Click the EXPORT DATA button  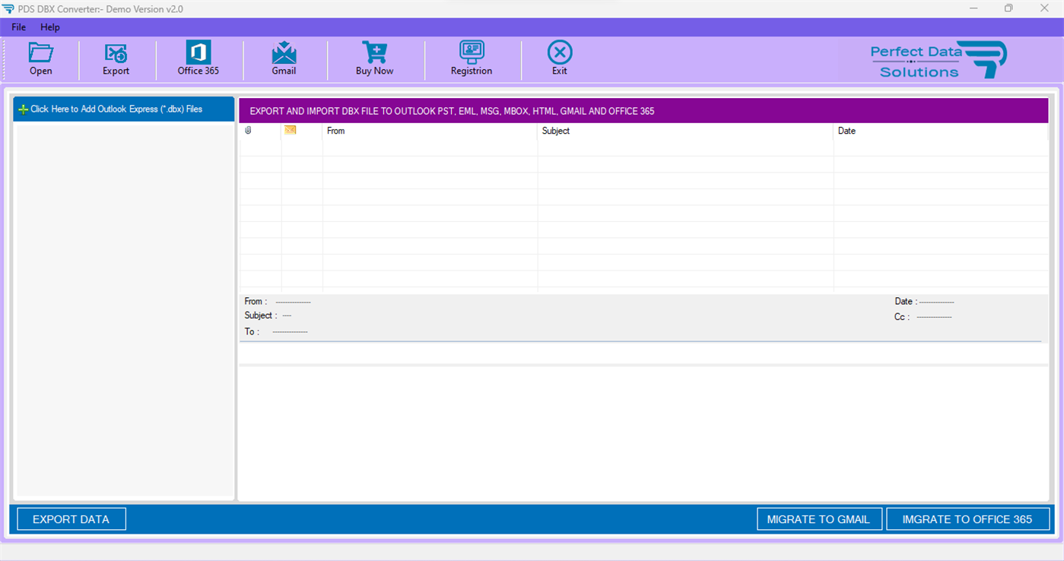pyautogui.click(x=71, y=518)
